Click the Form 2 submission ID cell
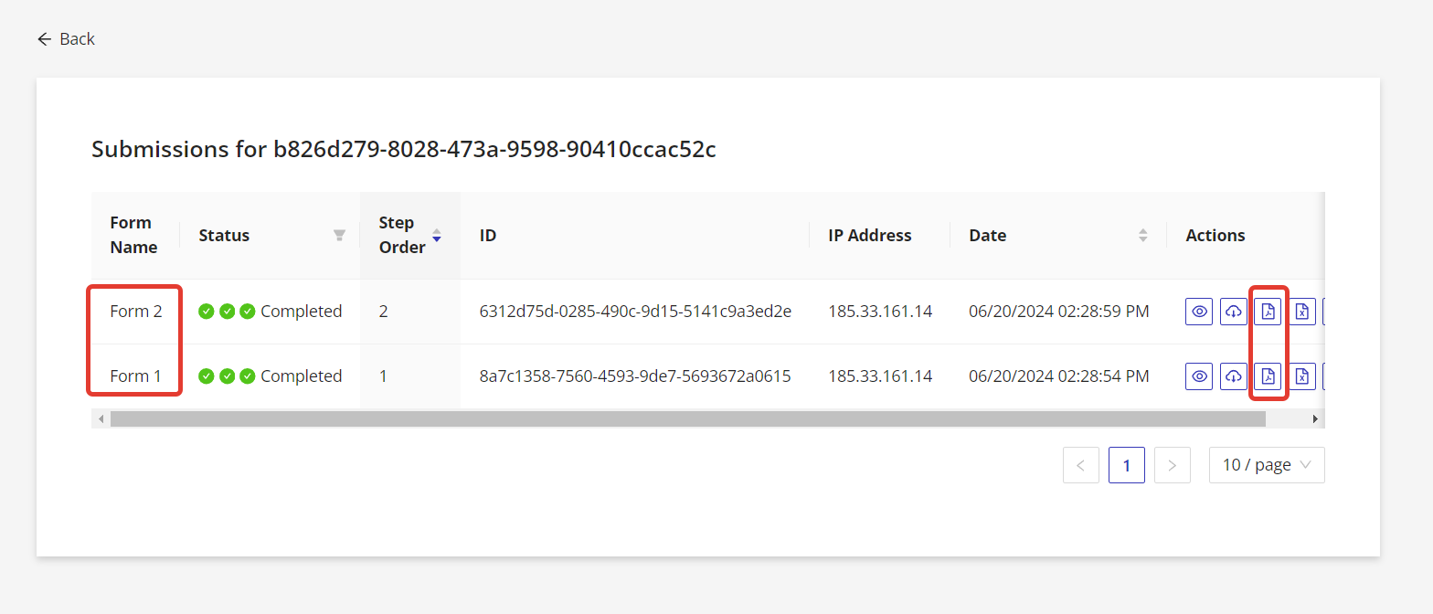The image size is (1433, 614). tap(635, 312)
